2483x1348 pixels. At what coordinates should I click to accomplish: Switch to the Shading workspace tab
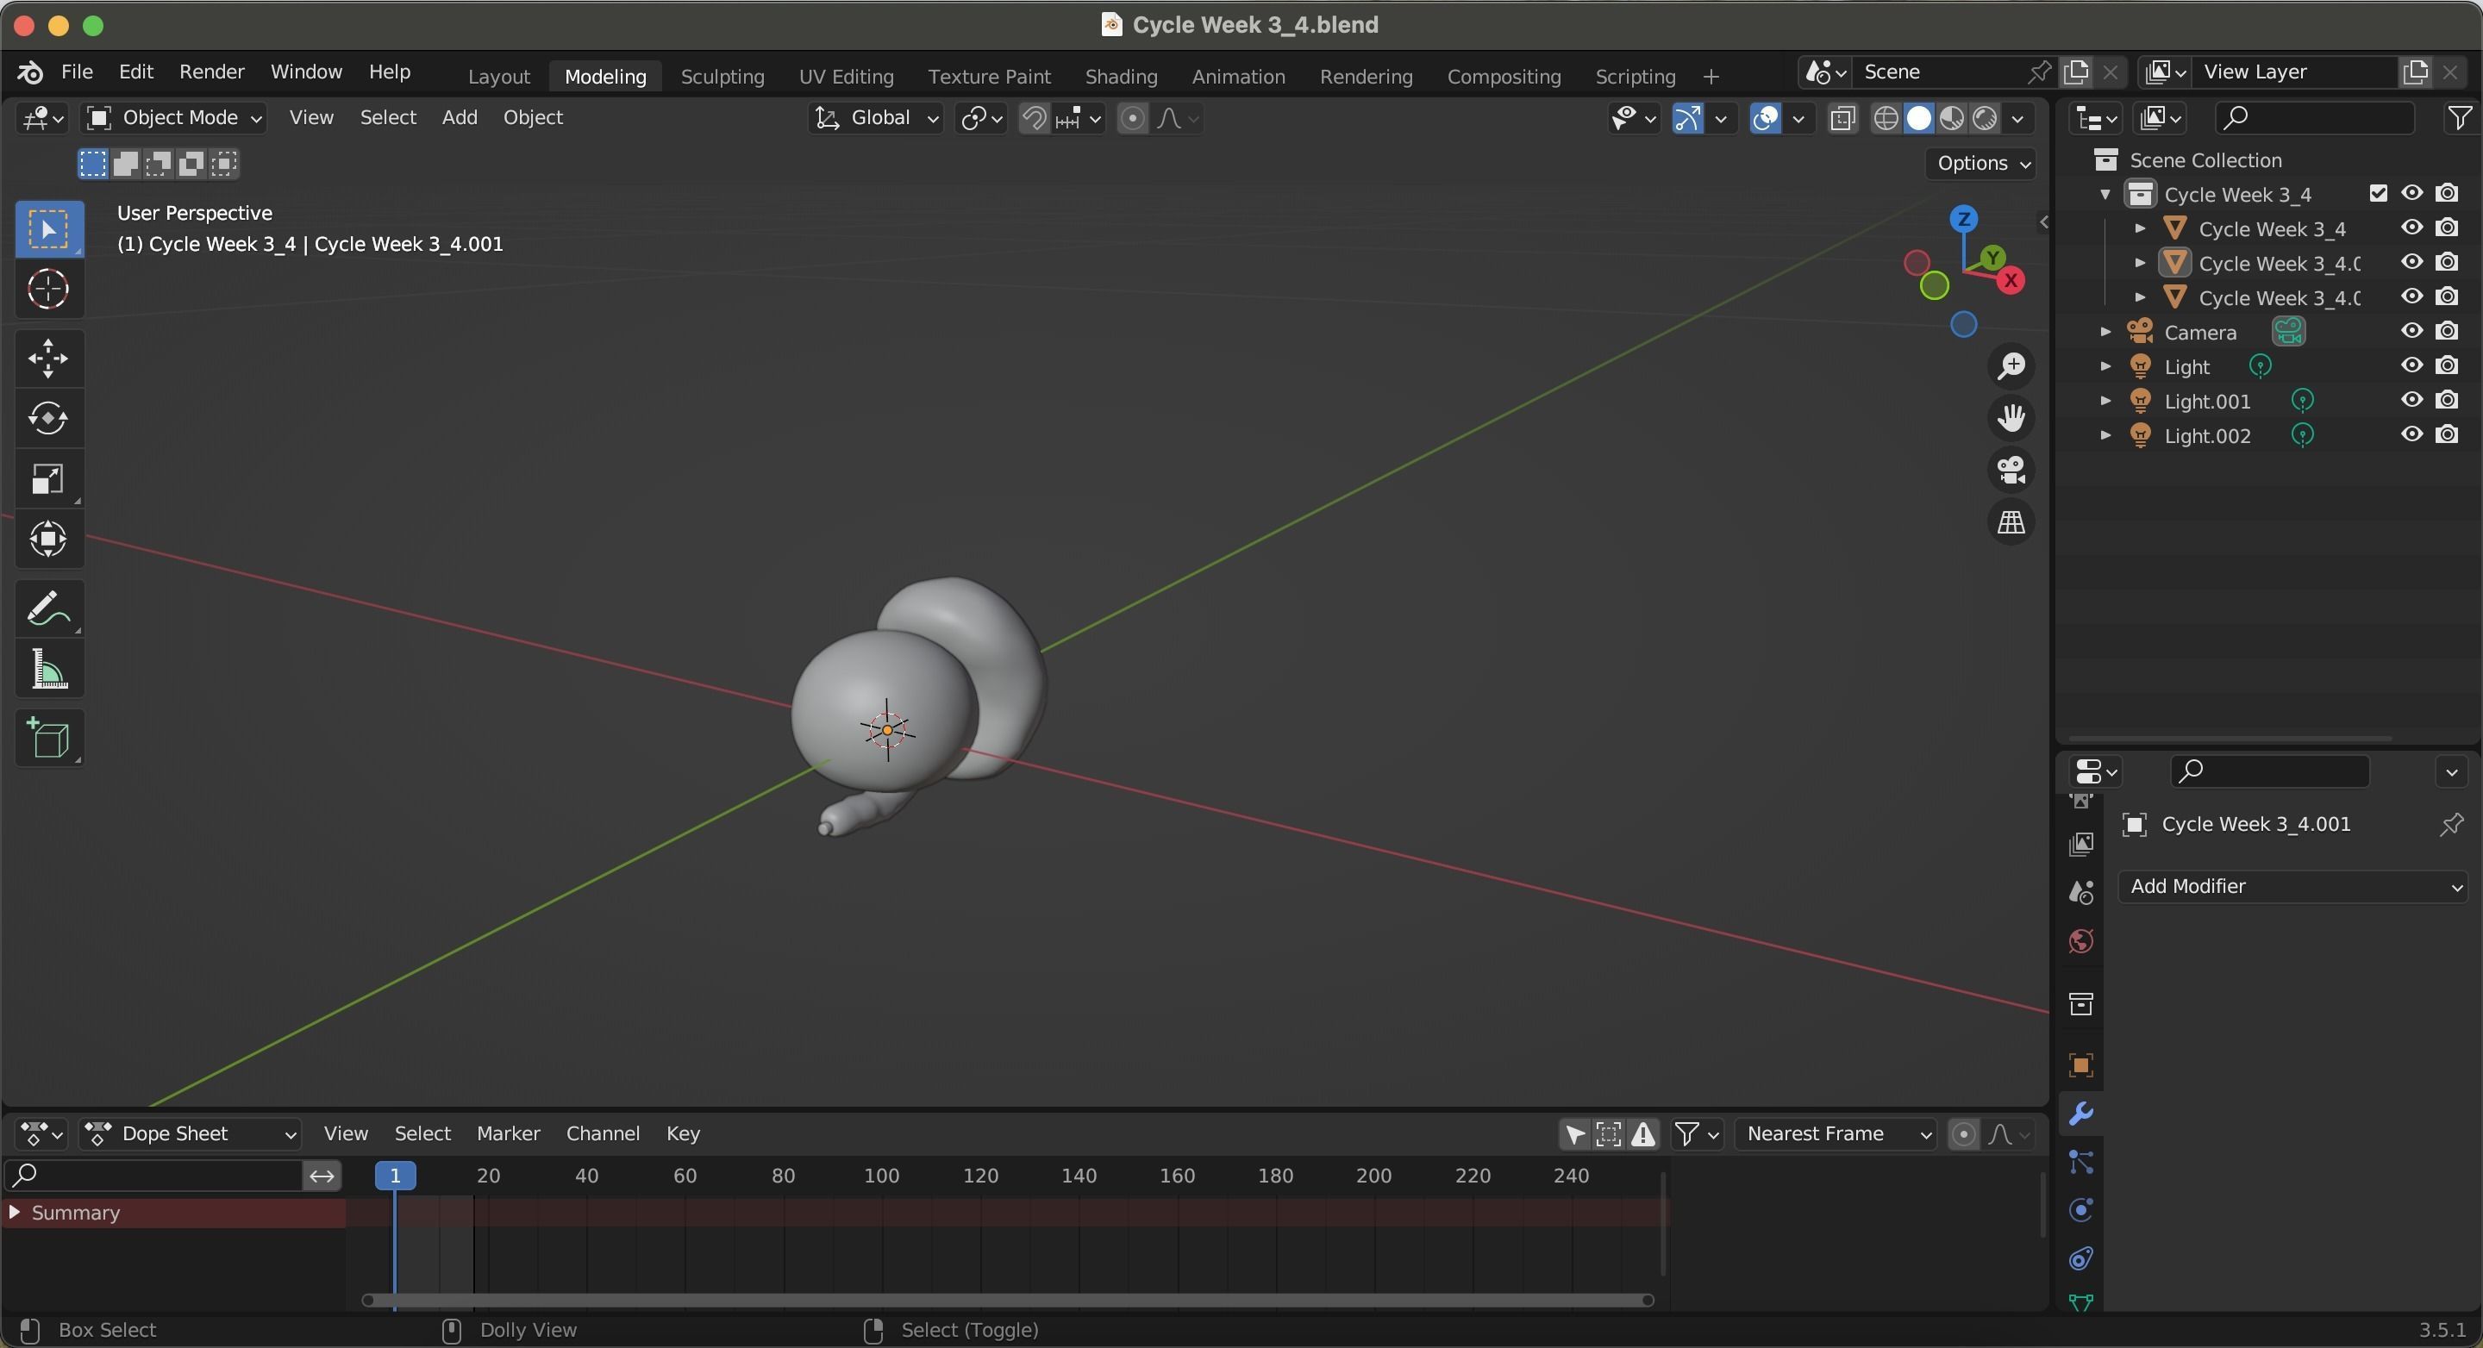pos(1121,76)
